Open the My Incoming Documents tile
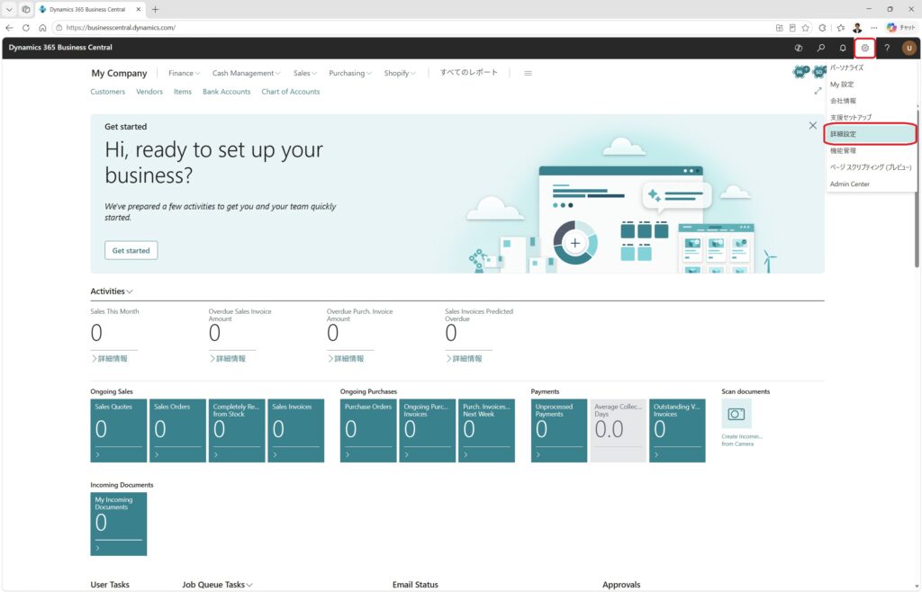 coord(118,524)
